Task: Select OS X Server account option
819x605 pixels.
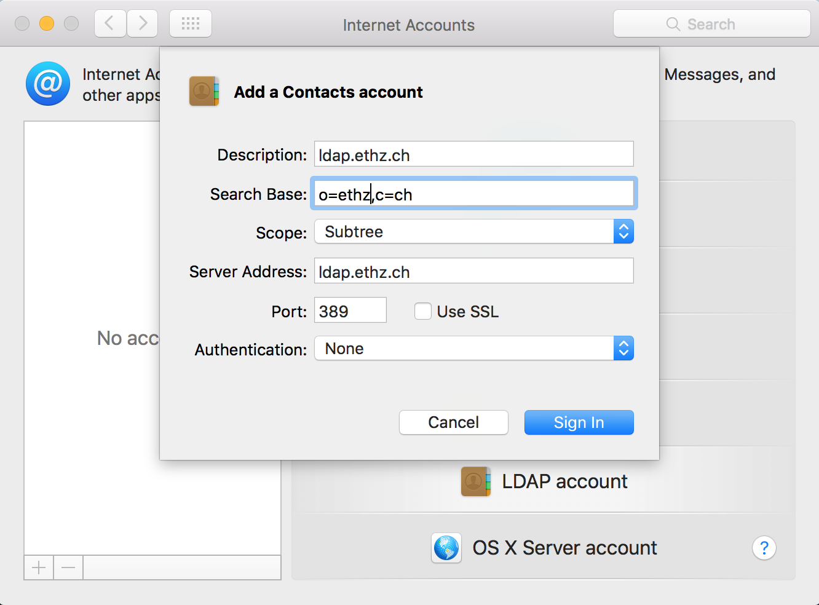Action: pyautogui.click(x=544, y=548)
